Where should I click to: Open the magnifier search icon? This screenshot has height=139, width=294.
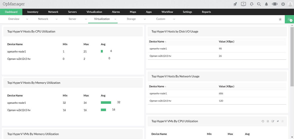259,4
